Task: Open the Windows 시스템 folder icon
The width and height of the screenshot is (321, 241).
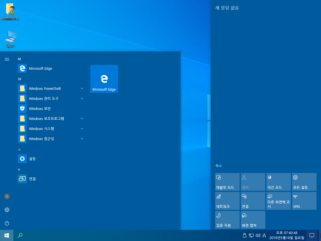Action: [x=22, y=129]
